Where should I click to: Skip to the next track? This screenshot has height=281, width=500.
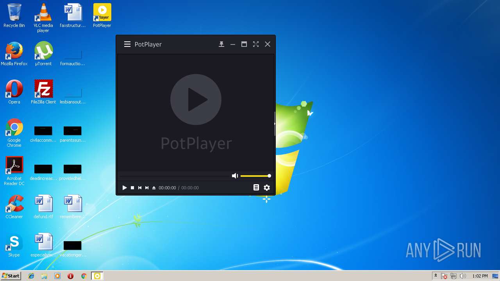pyautogui.click(x=147, y=188)
